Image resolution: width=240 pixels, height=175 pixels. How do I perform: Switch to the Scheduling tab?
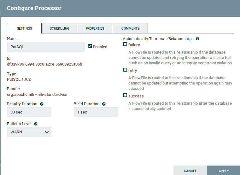(x=60, y=28)
